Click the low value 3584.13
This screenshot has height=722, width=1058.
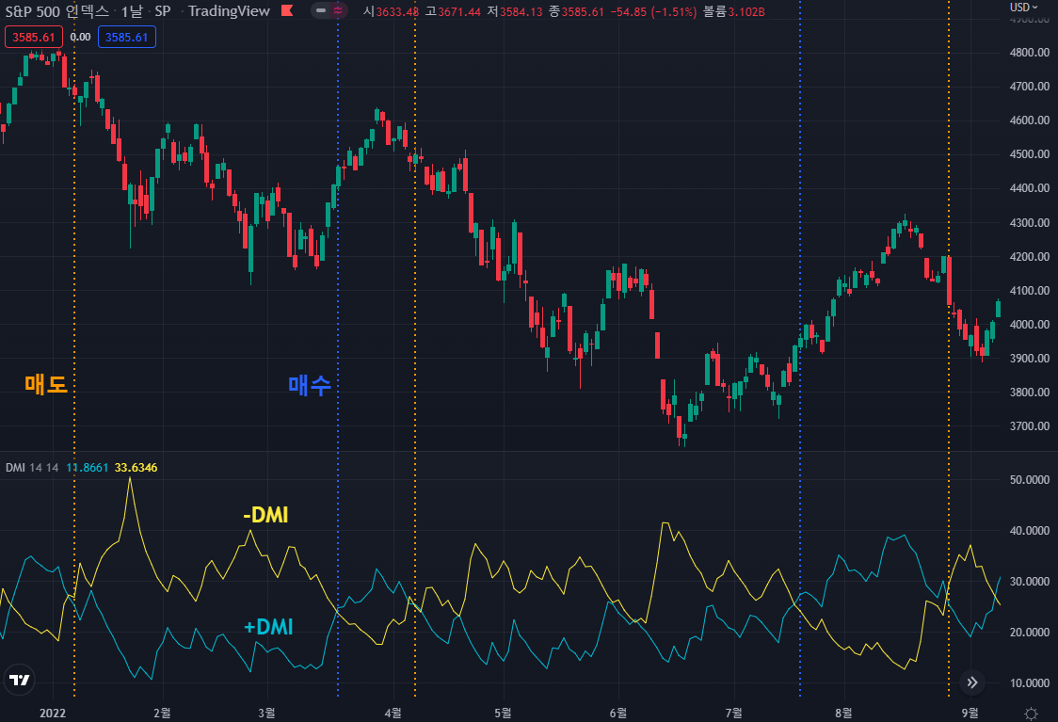click(521, 11)
